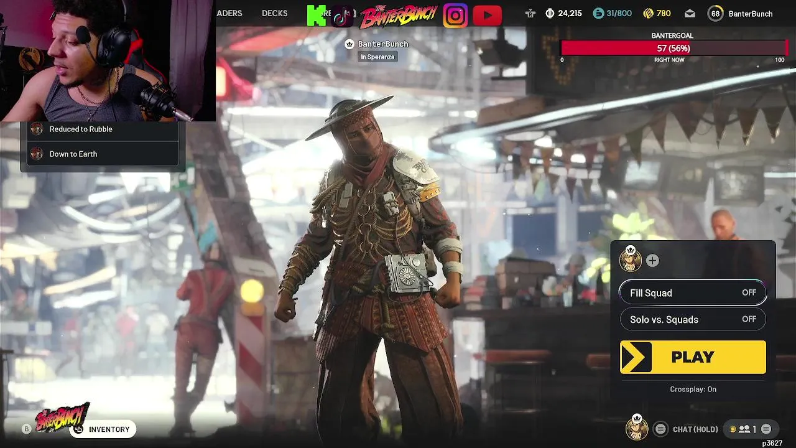
Task: Open the partially hidden ADERS tab
Action: click(229, 13)
